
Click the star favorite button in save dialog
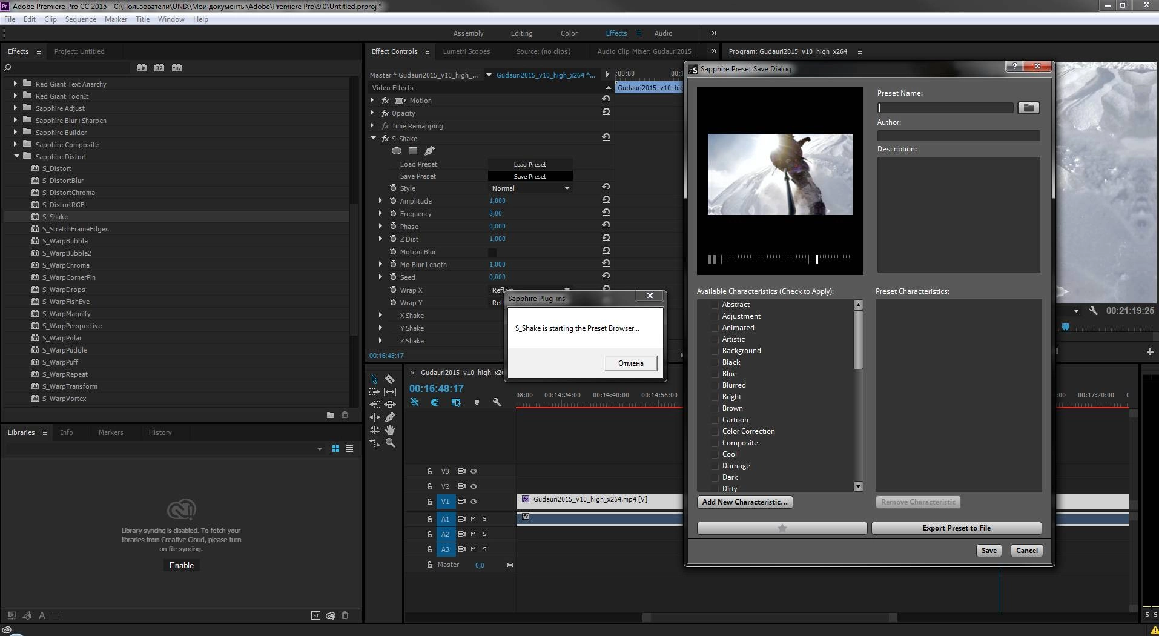point(782,528)
